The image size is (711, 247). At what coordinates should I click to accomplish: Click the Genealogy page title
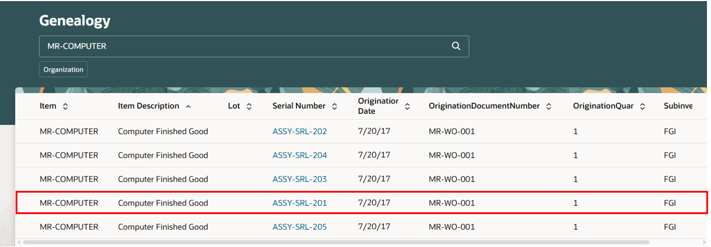pos(75,21)
